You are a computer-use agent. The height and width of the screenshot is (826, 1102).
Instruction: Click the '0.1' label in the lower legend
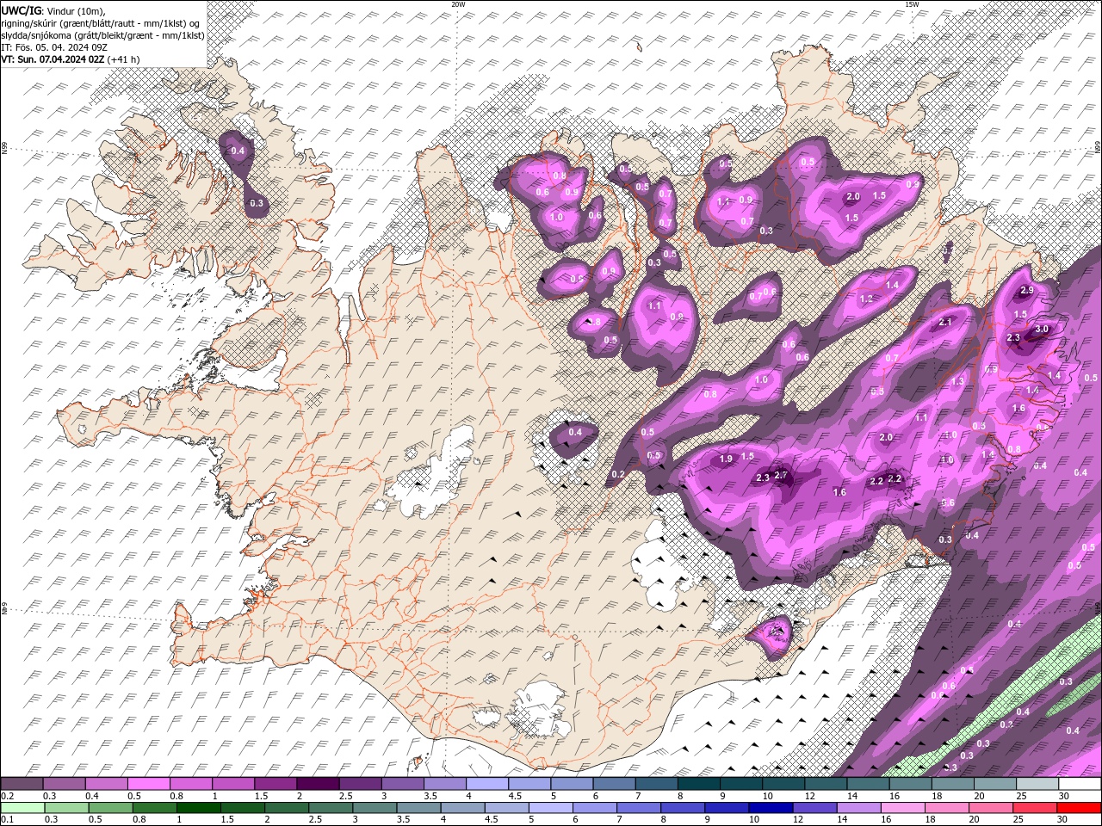point(7,820)
